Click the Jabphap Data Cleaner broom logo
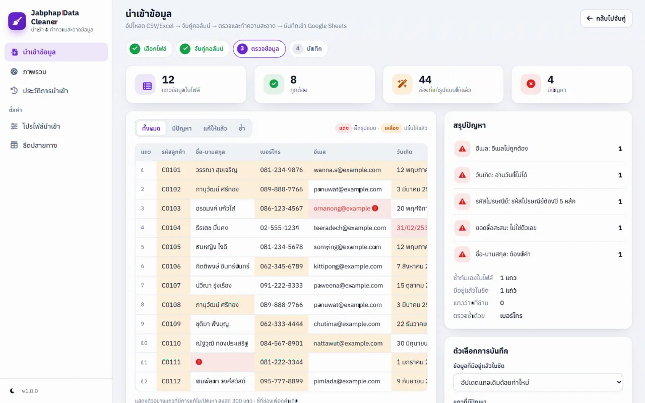This screenshot has height=403, width=645. [17, 21]
